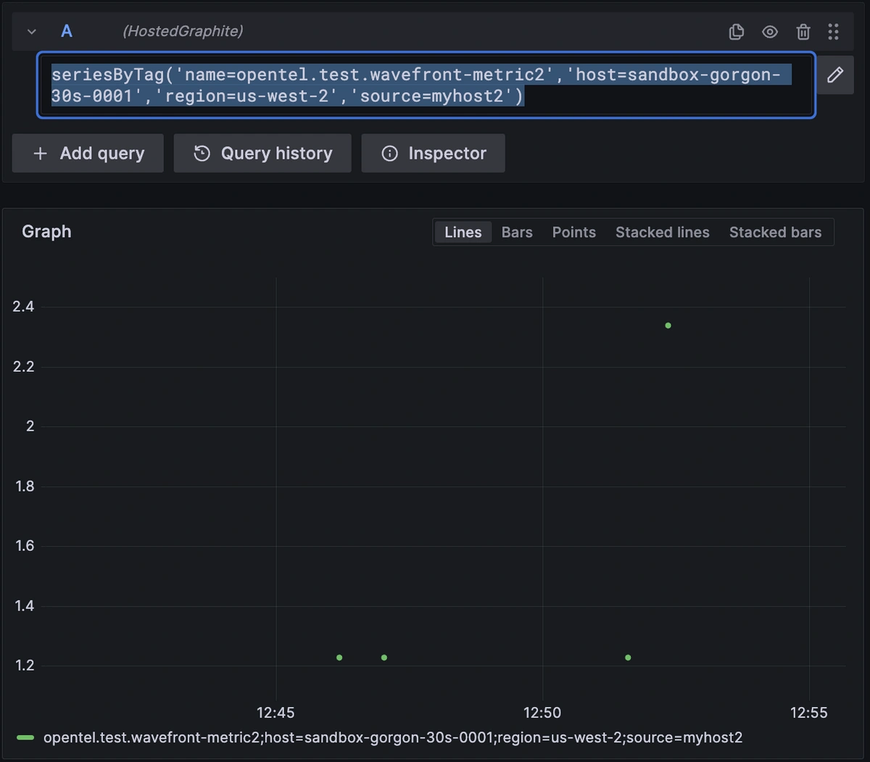Delete query A with trash icon
Viewport: 870px width, 762px height.
click(x=803, y=32)
